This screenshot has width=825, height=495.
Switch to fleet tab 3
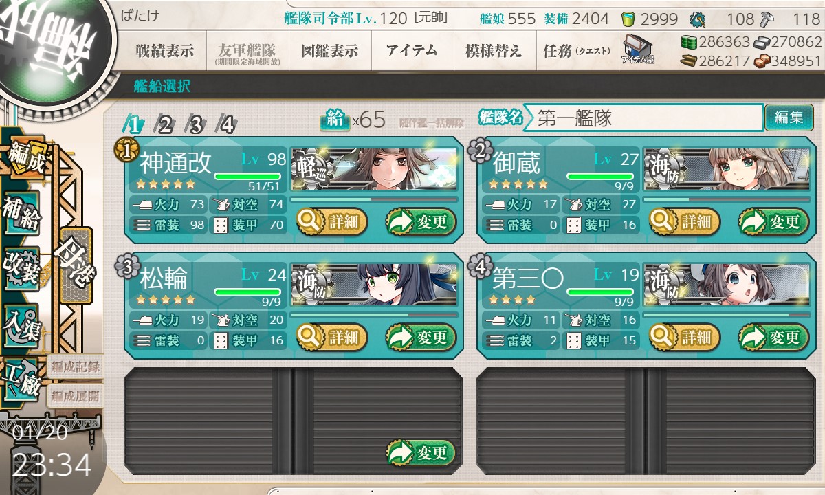[x=196, y=124]
